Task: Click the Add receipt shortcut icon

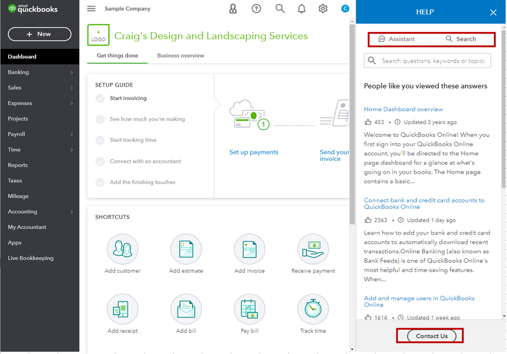Action: (122, 309)
